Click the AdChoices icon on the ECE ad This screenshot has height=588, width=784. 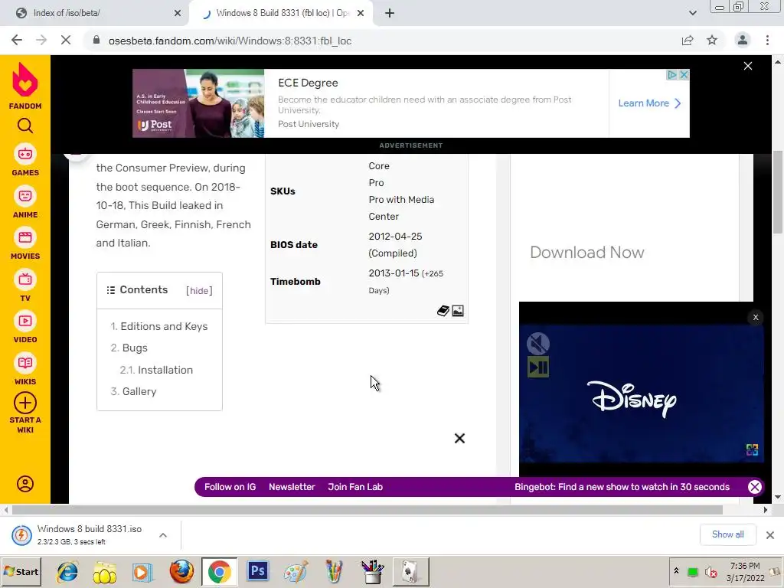click(x=672, y=75)
